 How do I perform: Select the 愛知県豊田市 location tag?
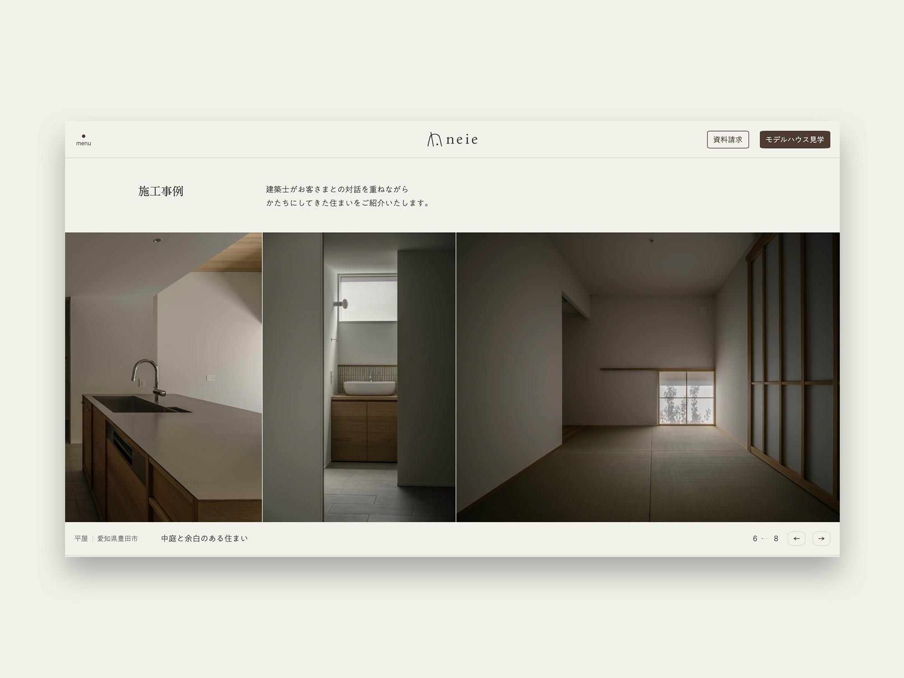pos(118,539)
